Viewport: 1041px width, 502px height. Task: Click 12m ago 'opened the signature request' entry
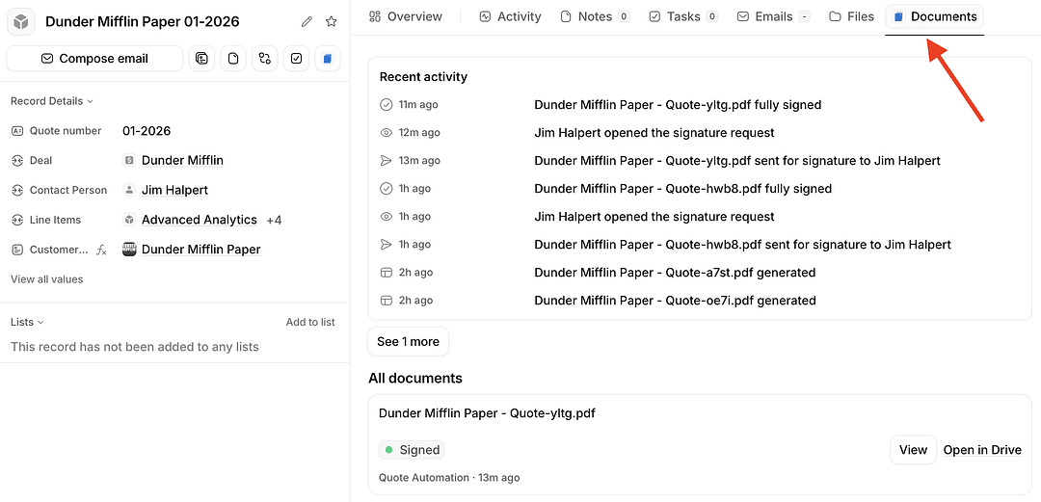click(x=654, y=133)
